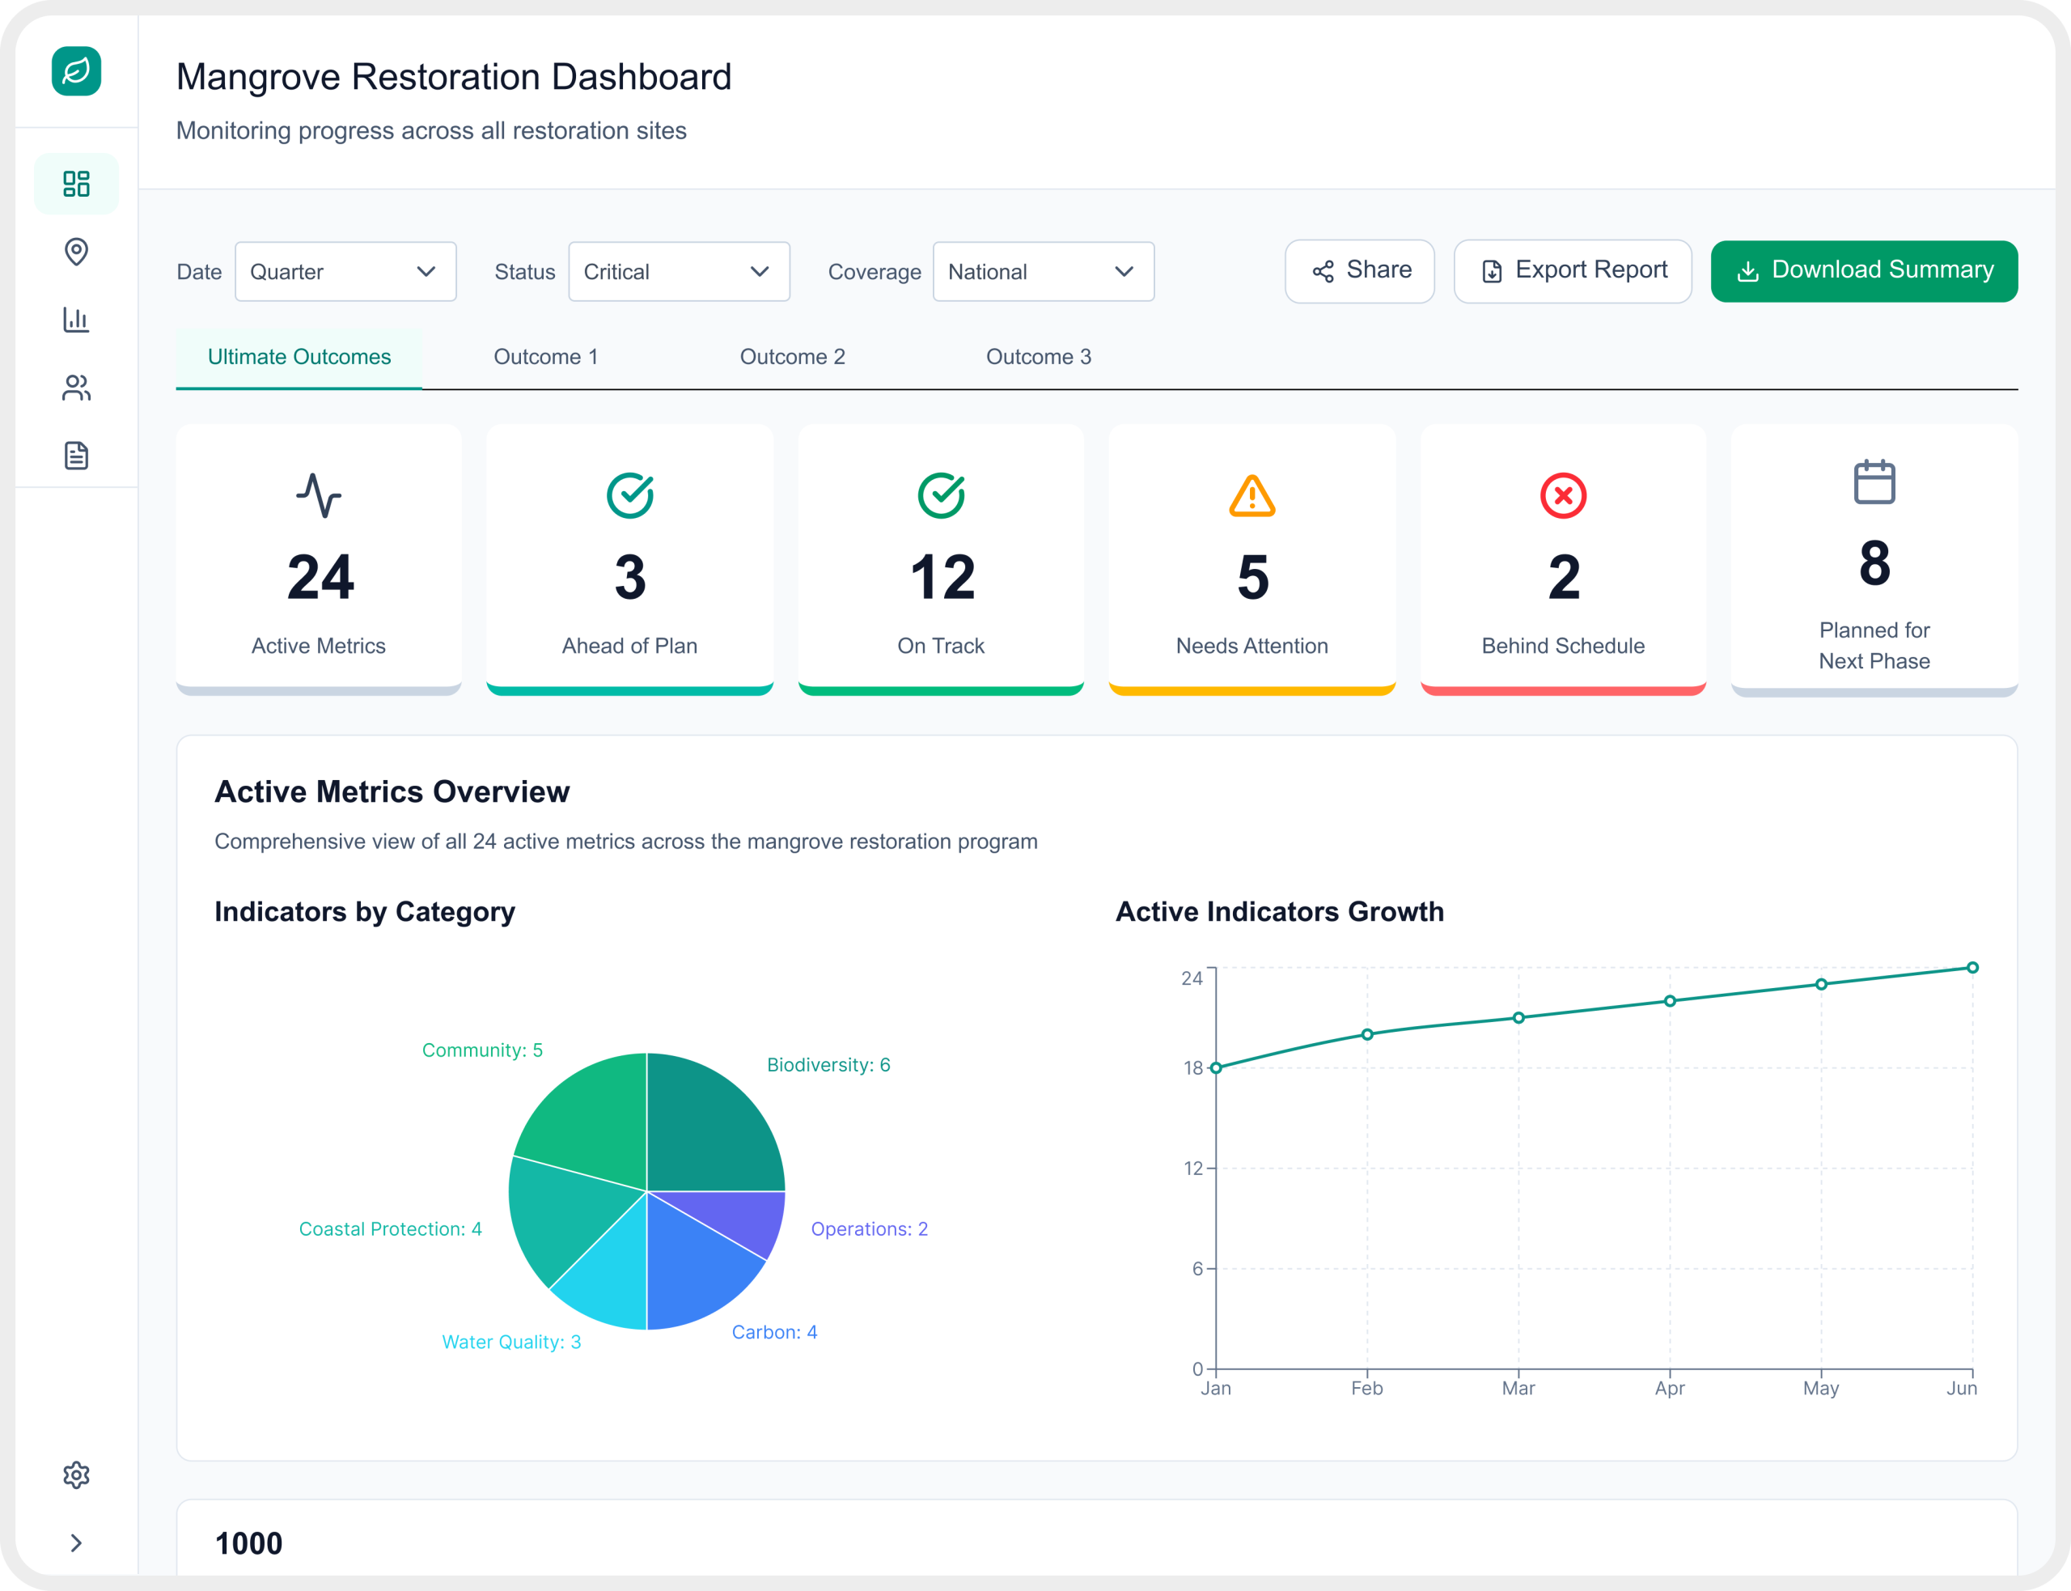2071x1591 pixels.
Task: Select the location pin icon in the sidebar
Action: [x=76, y=252]
